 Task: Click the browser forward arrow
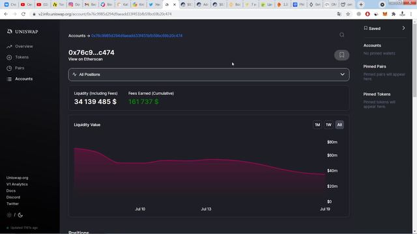coord(14,14)
